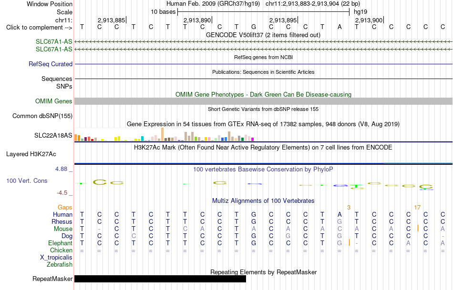453x290 pixels.
Task: Click the dash gap in the Dog alignment row
Action: [x=443, y=236]
